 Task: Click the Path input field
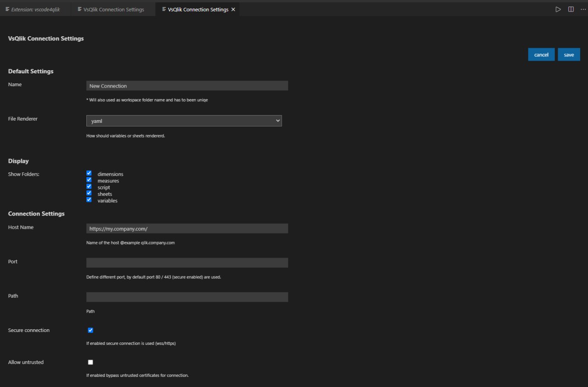pos(187,297)
